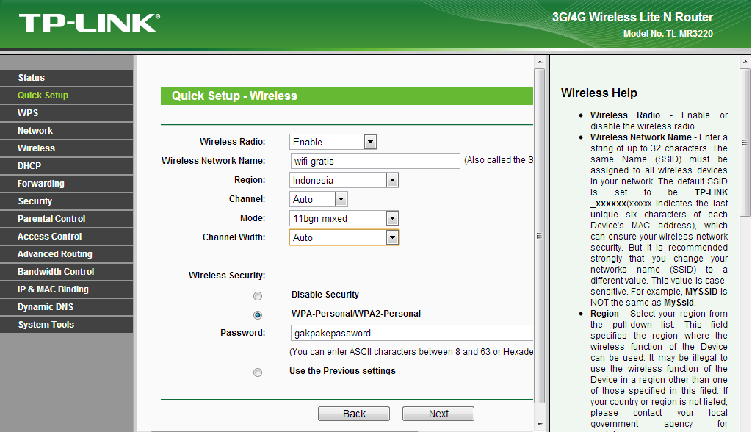Select the Disable Security radio button
Screen dimensions: 752x432
(258, 295)
